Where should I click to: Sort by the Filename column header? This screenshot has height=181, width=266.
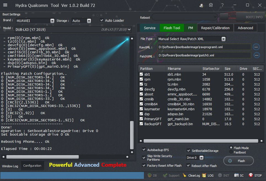click(183, 68)
